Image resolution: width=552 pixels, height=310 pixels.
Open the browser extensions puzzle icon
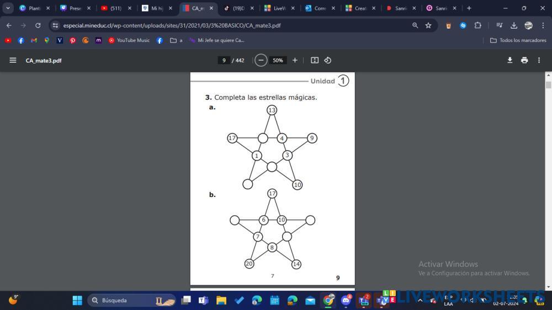click(x=478, y=25)
